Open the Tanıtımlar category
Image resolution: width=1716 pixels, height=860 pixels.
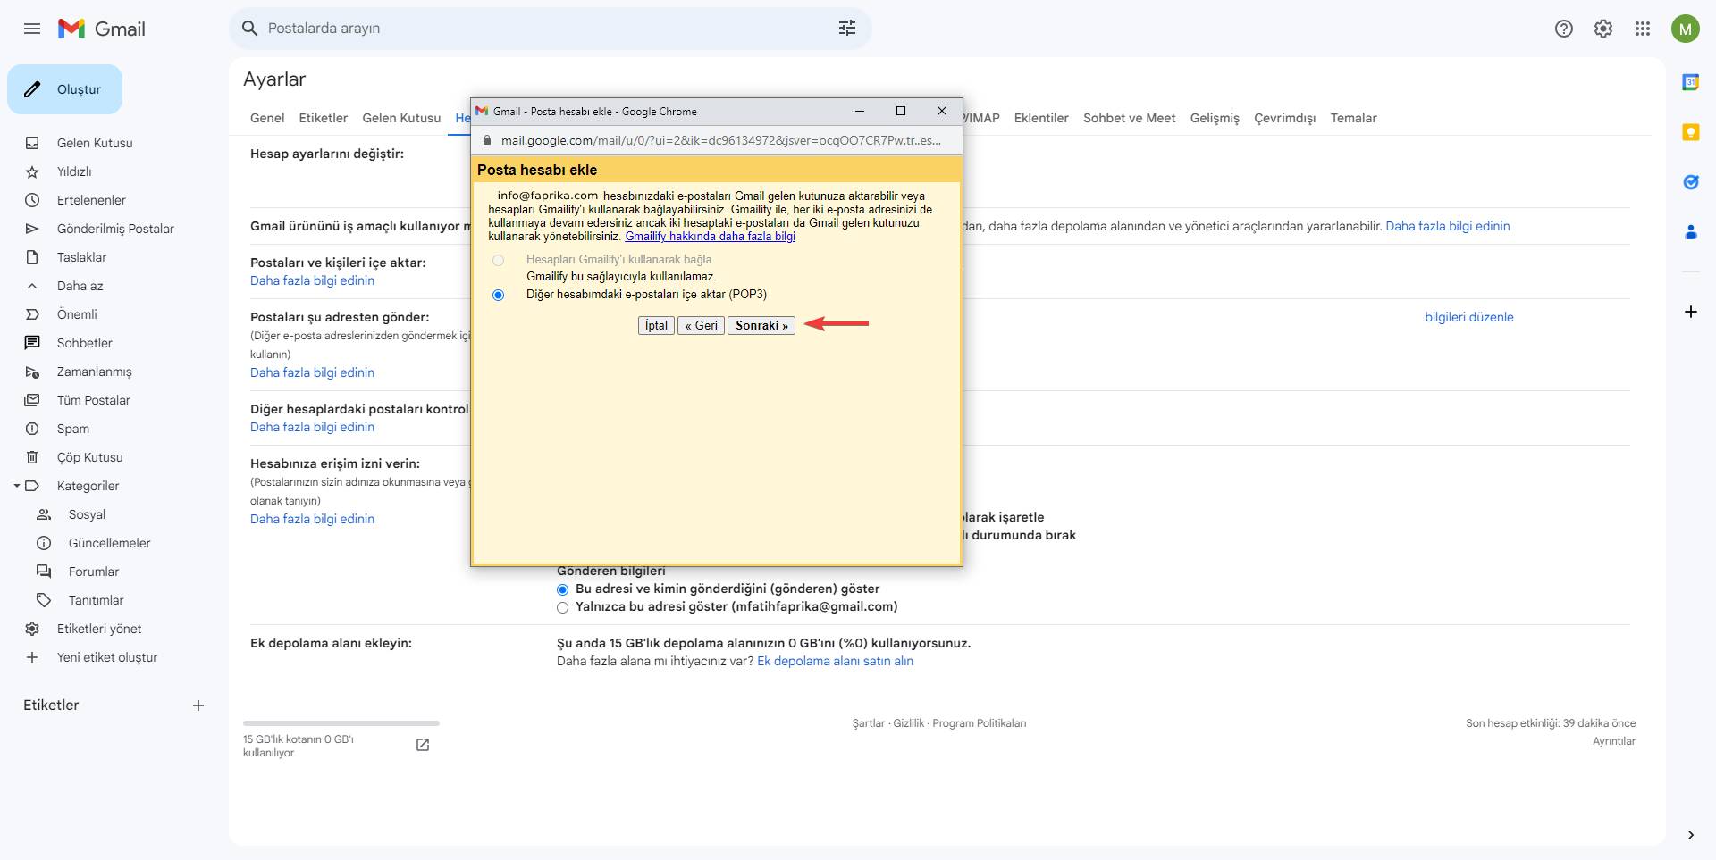(96, 600)
